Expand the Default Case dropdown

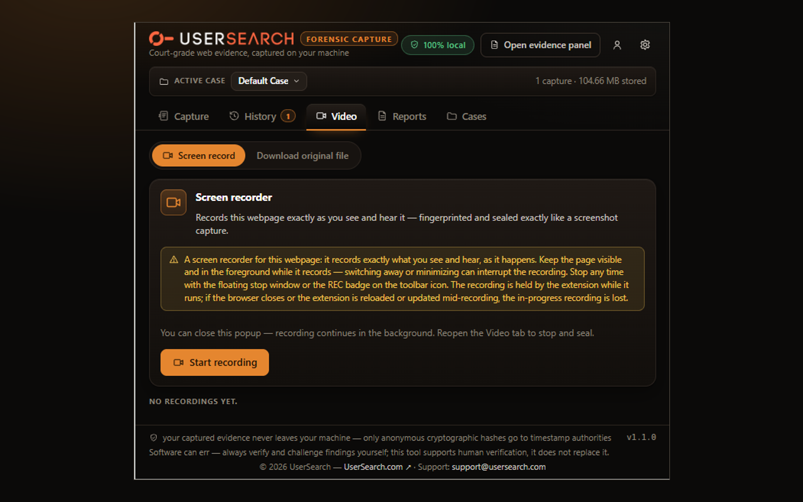(269, 81)
